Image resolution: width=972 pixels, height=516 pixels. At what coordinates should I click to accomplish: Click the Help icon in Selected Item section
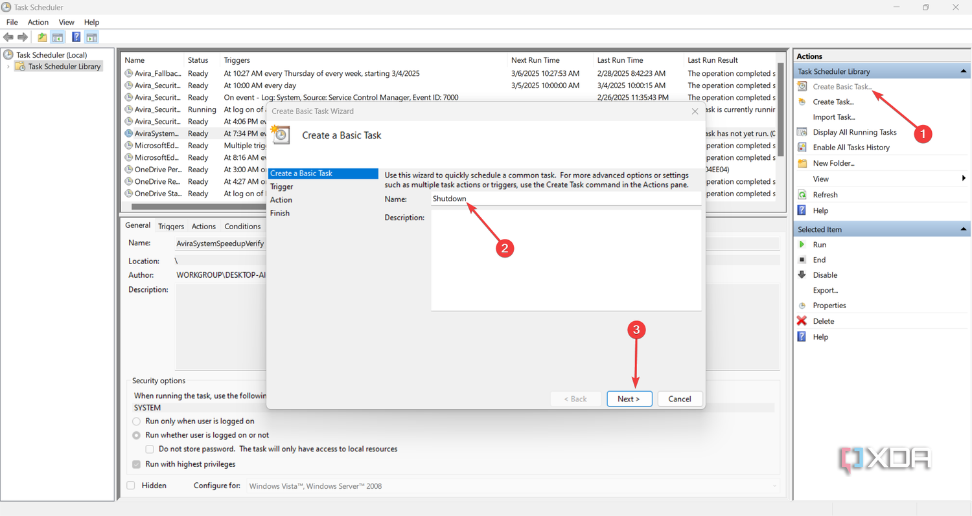(802, 337)
